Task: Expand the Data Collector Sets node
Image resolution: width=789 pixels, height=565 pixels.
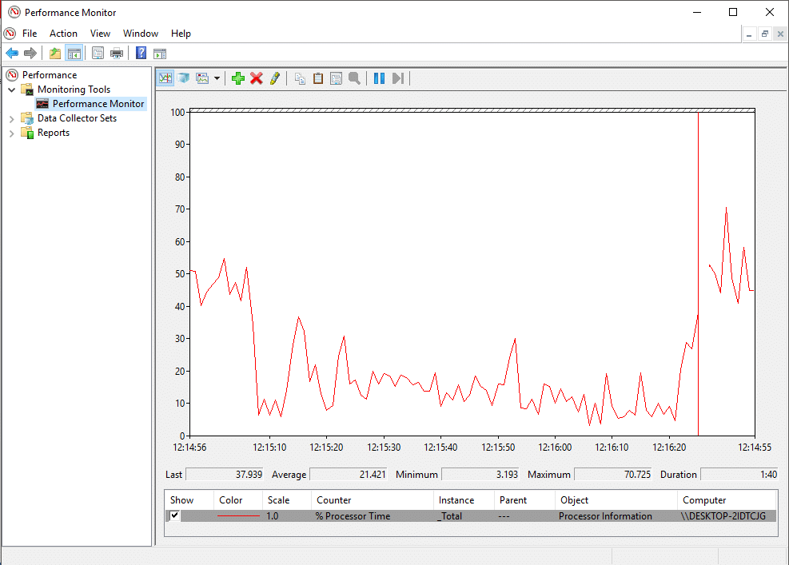Action: point(12,118)
